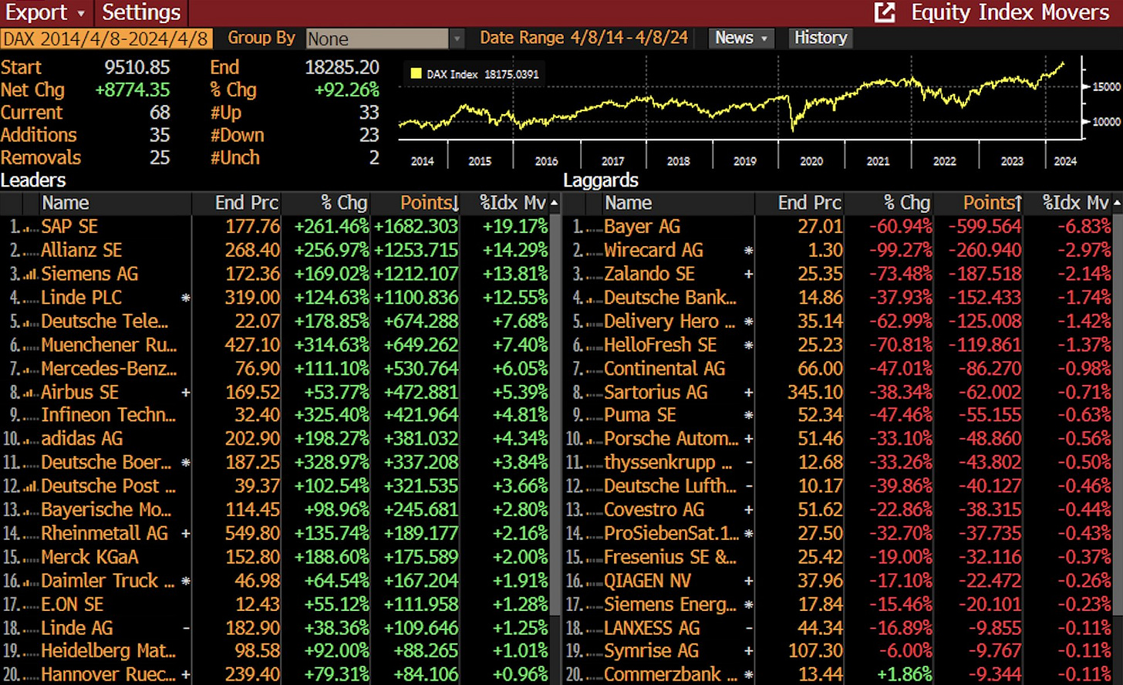Image resolution: width=1123 pixels, height=685 pixels.
Task: Click the mini chart icon beside Bayer AG
Action: tap(593, 228)
